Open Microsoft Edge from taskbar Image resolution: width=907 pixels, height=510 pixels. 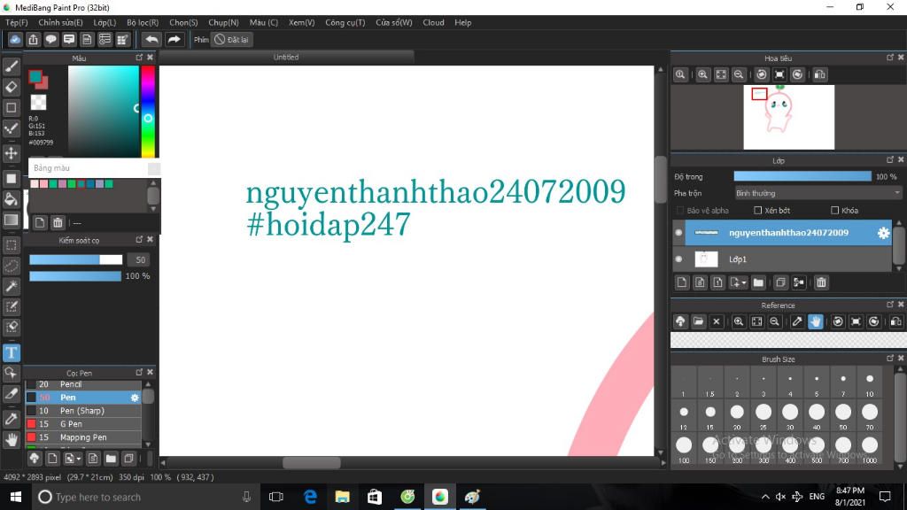pos(310,497)
